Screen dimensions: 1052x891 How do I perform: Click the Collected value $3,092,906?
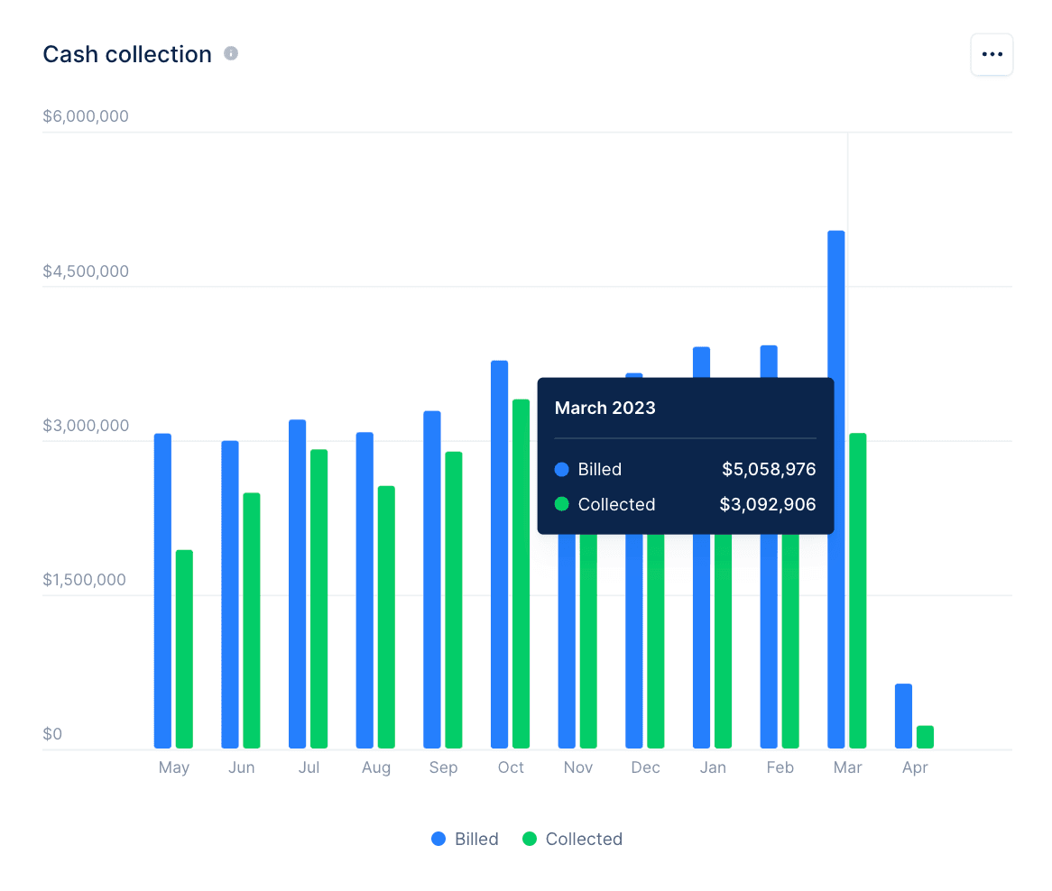[x=767, y=504]
